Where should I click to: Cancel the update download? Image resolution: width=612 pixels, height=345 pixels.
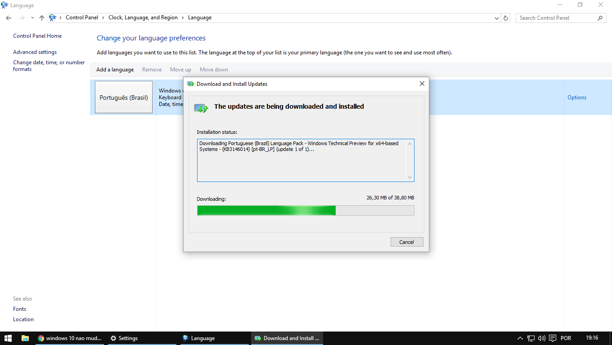tap(407, 242)
